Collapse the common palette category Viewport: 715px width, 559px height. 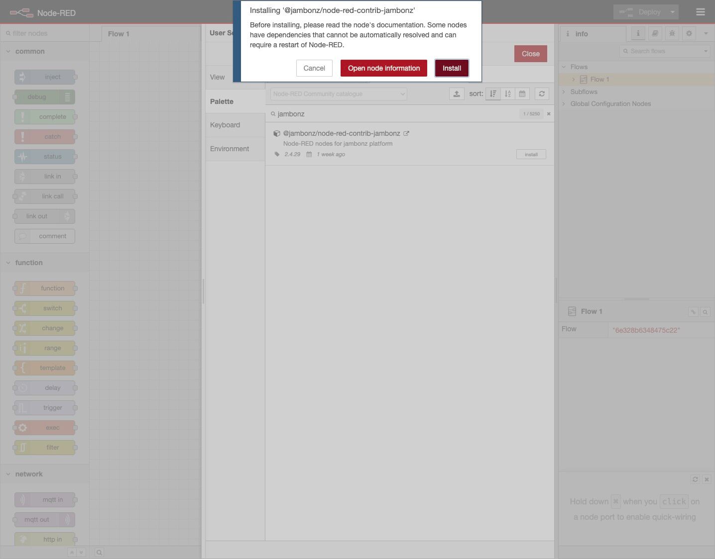44,51
